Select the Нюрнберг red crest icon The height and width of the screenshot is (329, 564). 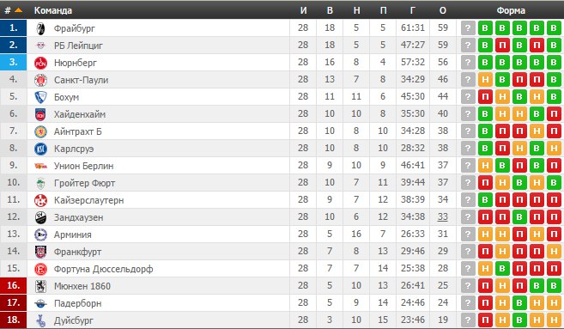pyautogui.click(x=40, y=63)
